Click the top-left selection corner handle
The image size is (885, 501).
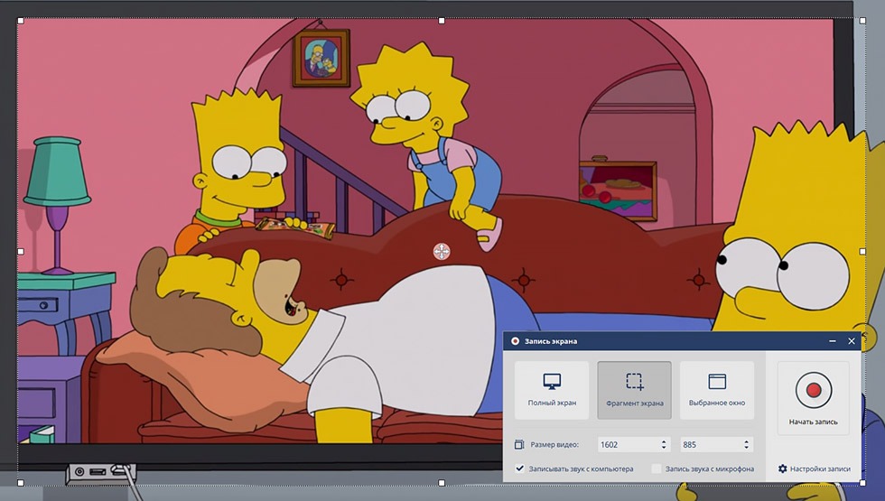pyautogui.click(x=21, y=21)
